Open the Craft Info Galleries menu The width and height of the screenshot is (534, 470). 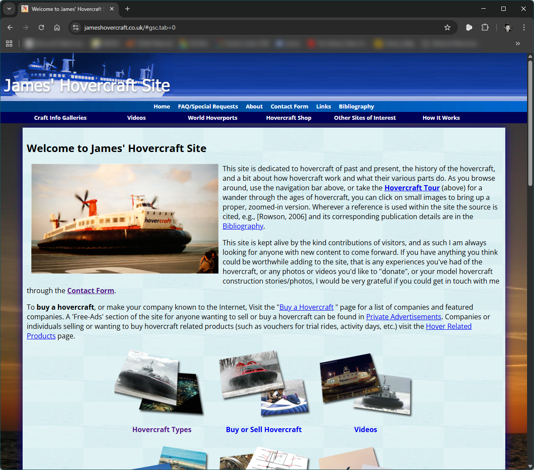tap(60, 118)
